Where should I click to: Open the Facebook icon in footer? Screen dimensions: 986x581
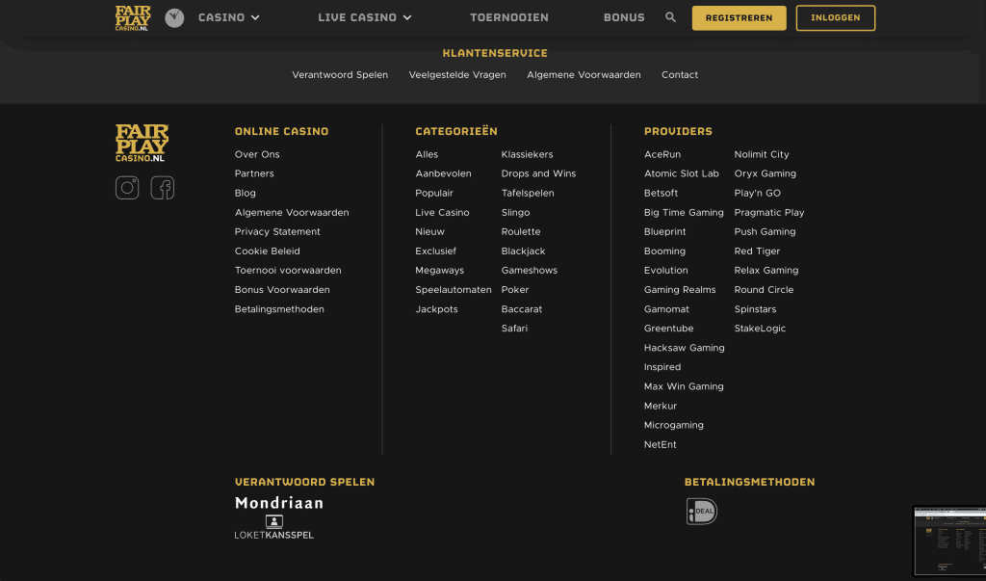[x=162, y=188]
